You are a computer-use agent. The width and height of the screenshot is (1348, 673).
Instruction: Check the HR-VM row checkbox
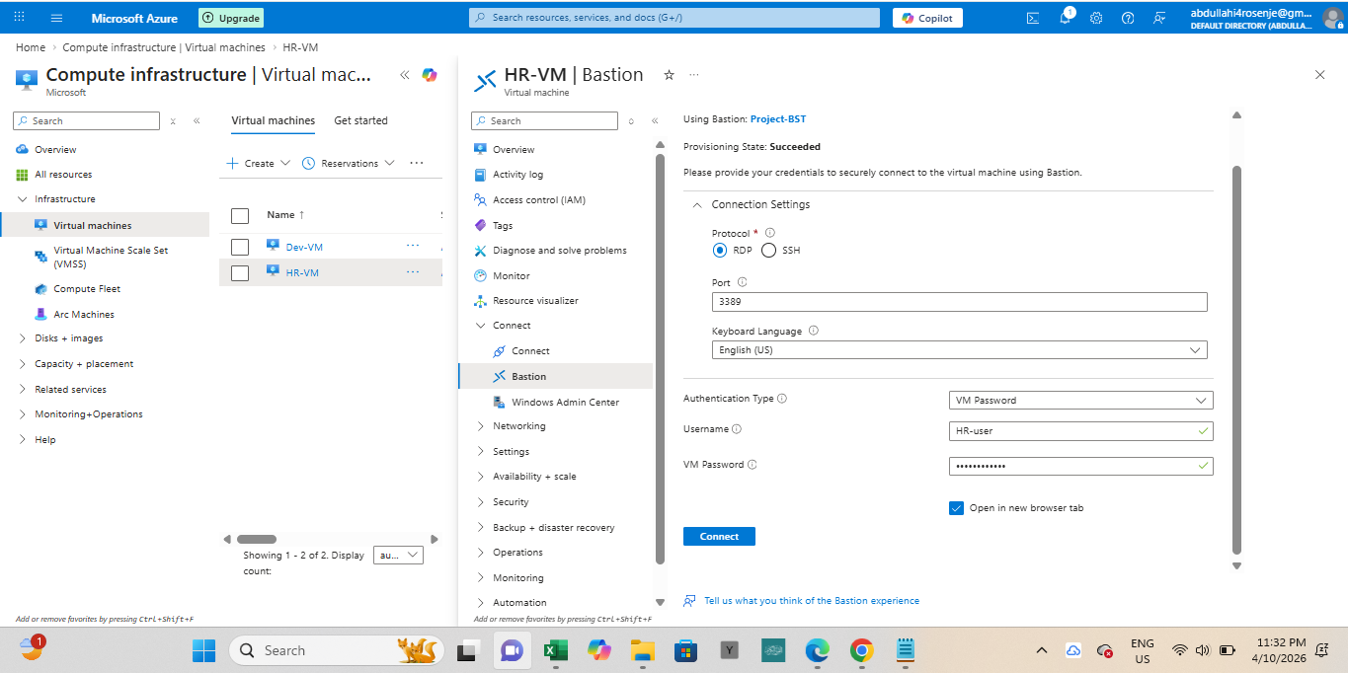240,273
